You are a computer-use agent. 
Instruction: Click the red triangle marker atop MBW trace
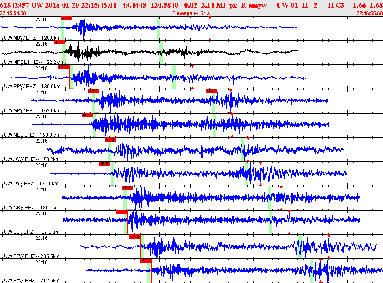209,18
